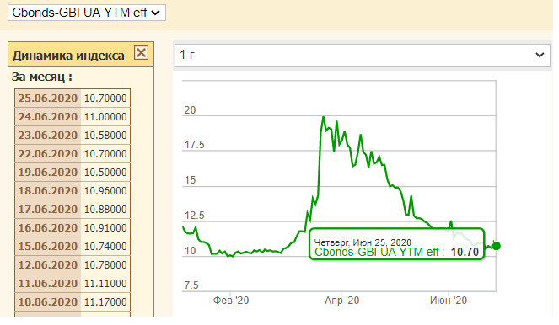The image size is (559, 325).
Task: Click the 'Июн '20' axis label
Action: click(449, 301)
